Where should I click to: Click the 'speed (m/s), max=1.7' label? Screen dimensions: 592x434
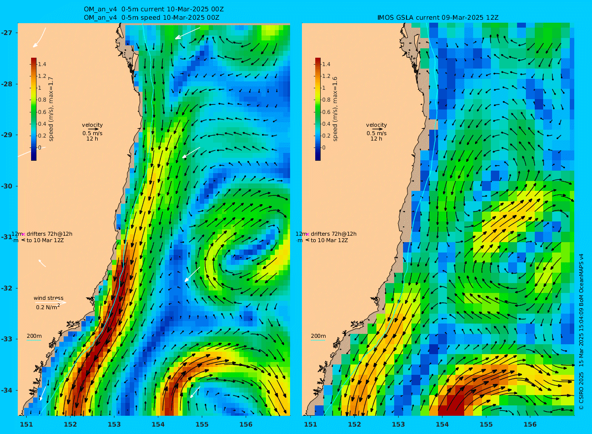pyautogui.click(x=51, y=109)
